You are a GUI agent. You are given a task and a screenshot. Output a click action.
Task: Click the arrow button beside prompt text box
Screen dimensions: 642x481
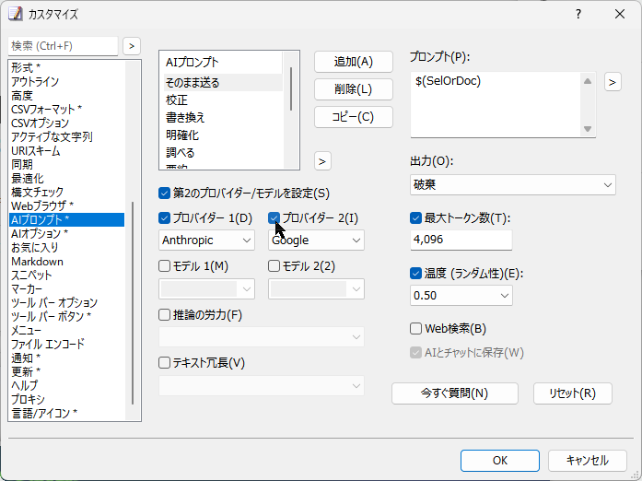pos(613,82)
